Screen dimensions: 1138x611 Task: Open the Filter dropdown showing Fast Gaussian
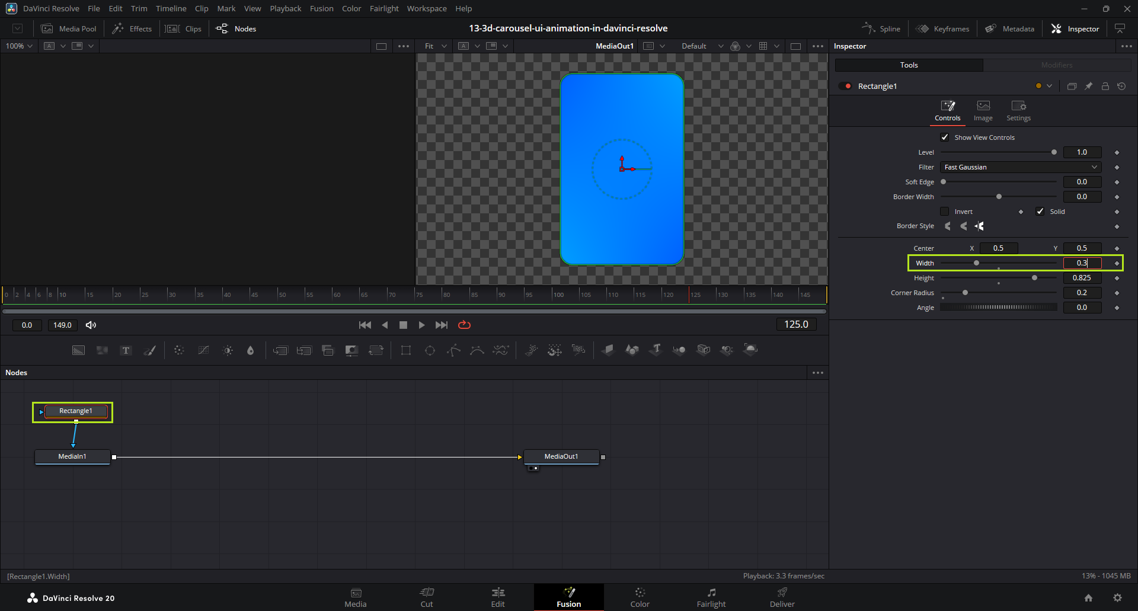[x=1020, y=167]
